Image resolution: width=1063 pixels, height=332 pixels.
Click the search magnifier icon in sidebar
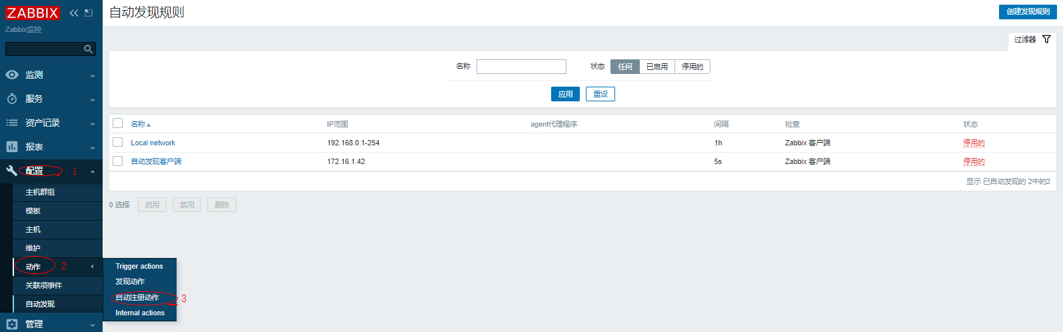click(x=88, y=49)
